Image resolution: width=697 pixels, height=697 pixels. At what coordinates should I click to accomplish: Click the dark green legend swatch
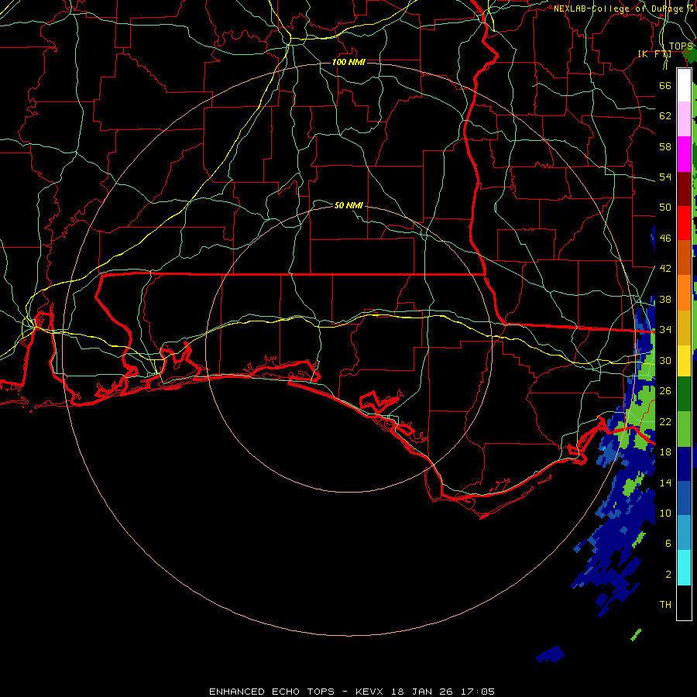point(684,394)
